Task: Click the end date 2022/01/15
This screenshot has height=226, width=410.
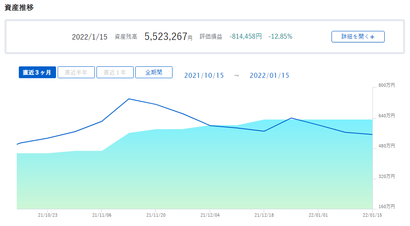Action: tap(269, 75)
